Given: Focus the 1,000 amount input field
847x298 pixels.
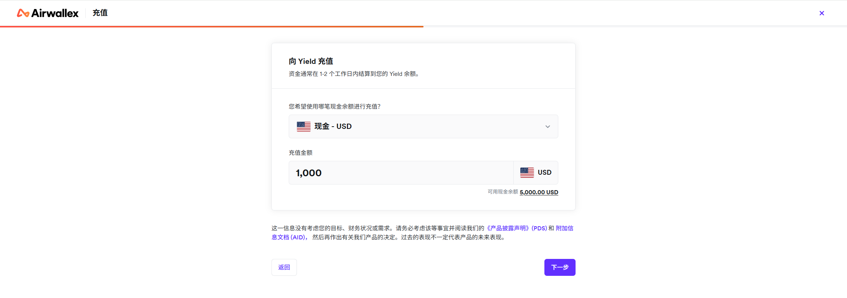Looking at the screenshot, I should click(401, 173).
